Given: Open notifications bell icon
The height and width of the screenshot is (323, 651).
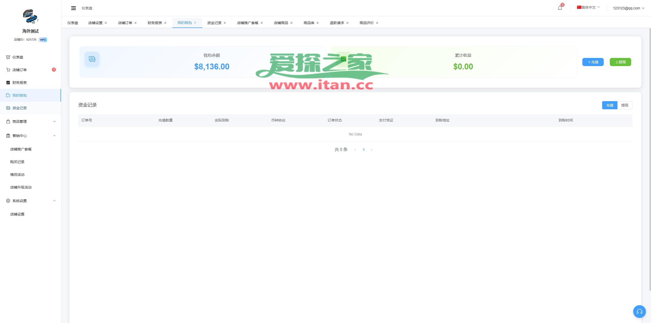Looking at the screenshot, I should (x=560, y=8).
